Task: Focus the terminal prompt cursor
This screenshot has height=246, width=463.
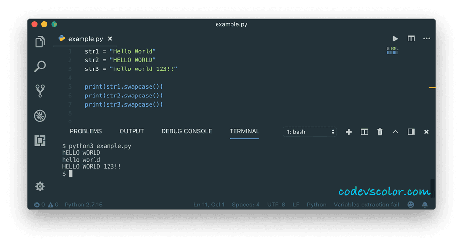Action: (70, 174)
